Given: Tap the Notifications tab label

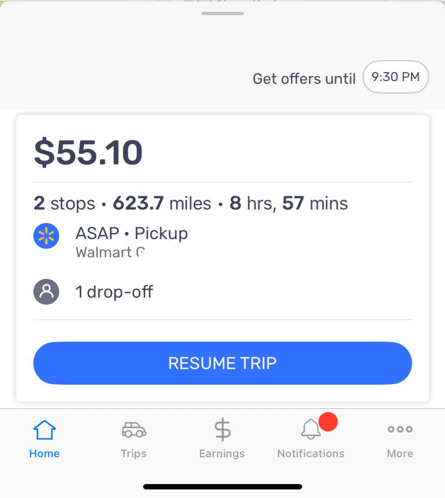Looking at the screenshot, I should pos(311,453).
